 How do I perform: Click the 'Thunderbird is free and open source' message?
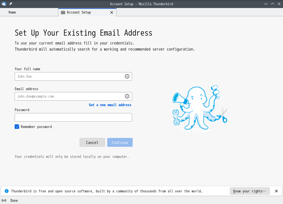pyautogui.click(x=107, y=191)
